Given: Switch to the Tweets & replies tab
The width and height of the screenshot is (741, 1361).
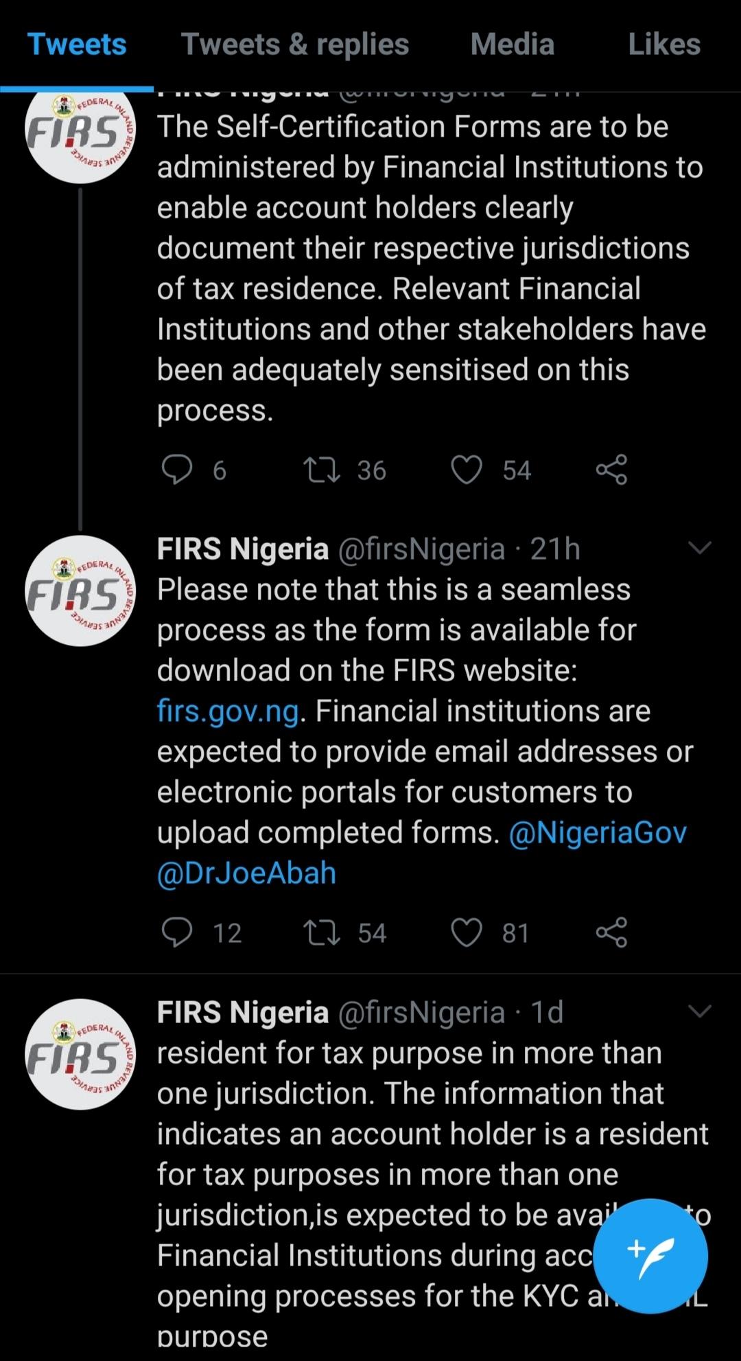Looking at the screenshot, I should tap(295, 45).
